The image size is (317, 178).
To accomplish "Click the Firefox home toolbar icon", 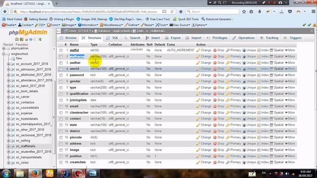I will click(181, 12).
